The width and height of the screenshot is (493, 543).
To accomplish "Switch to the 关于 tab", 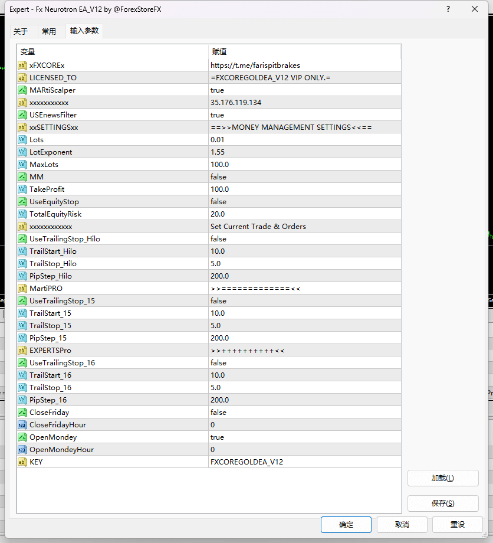I will point(21,32).
